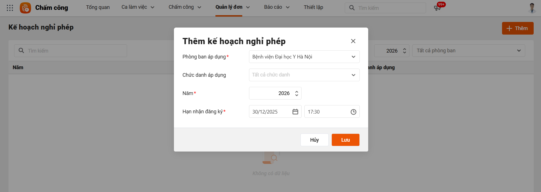This screenshot has height=192, width=541.
Task: Open the calendar date picker icon
Action: point(295,112)
